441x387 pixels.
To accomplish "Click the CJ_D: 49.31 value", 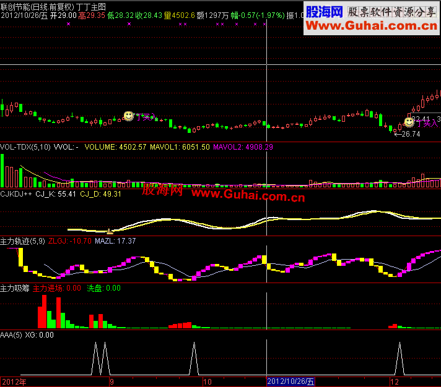I will pos(100,194).
